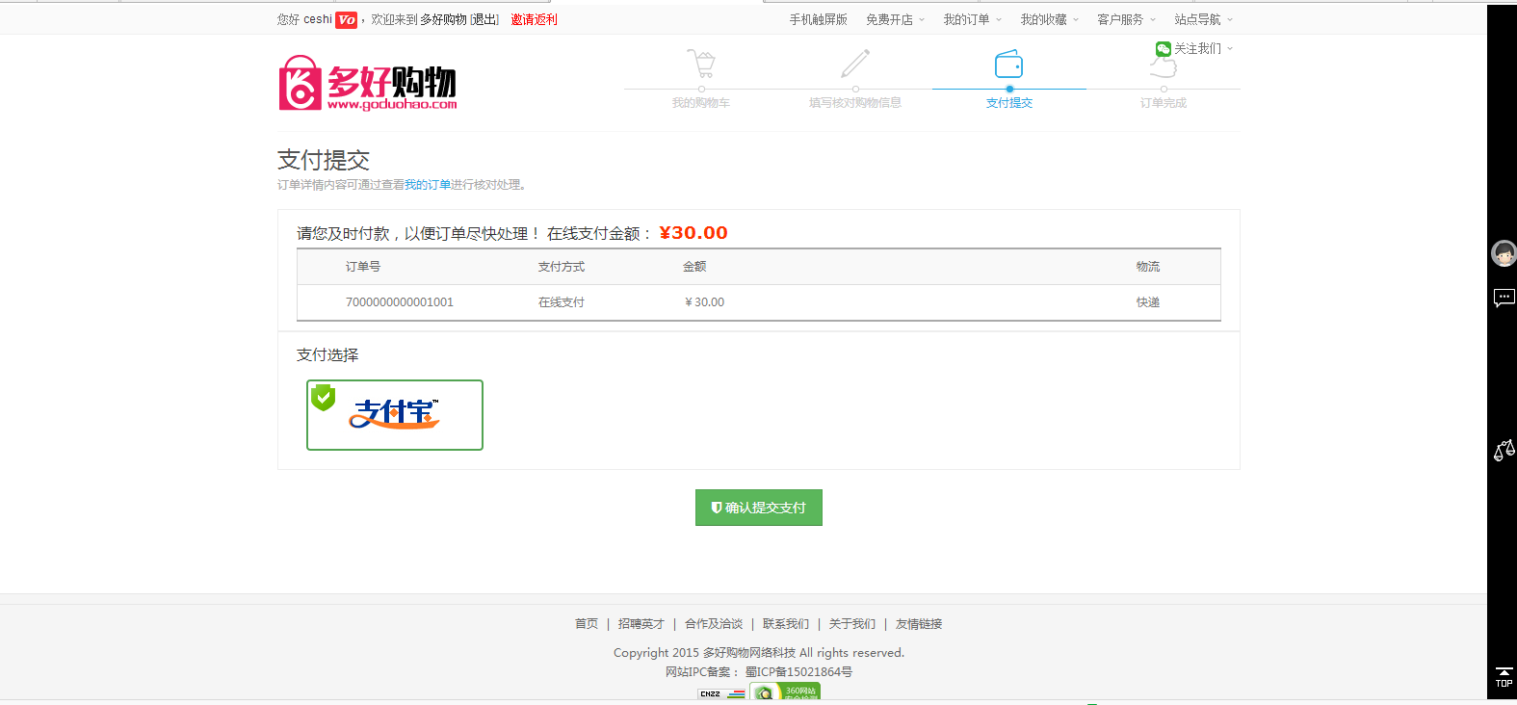
Task: Click the 订单完成 step label
Action: (1164, 103)
